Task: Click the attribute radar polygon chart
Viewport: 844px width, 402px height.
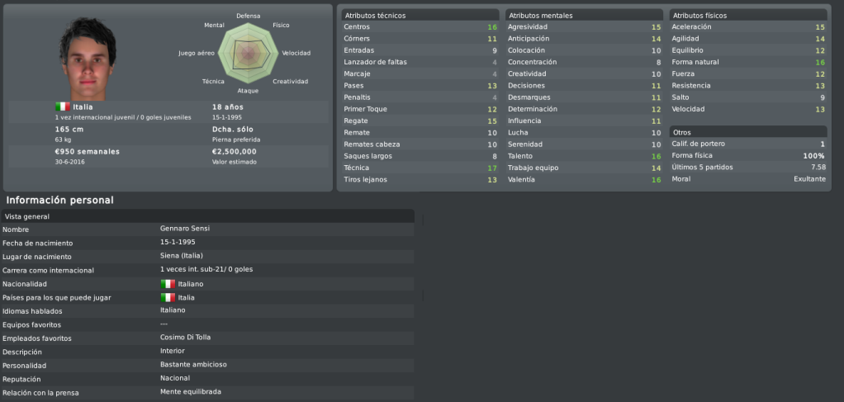Action: [x=248, y=53]
